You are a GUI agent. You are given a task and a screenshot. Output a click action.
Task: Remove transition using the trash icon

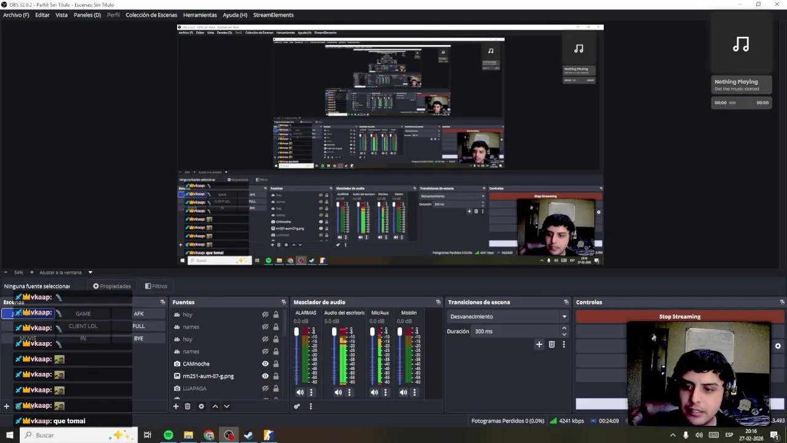552,345
